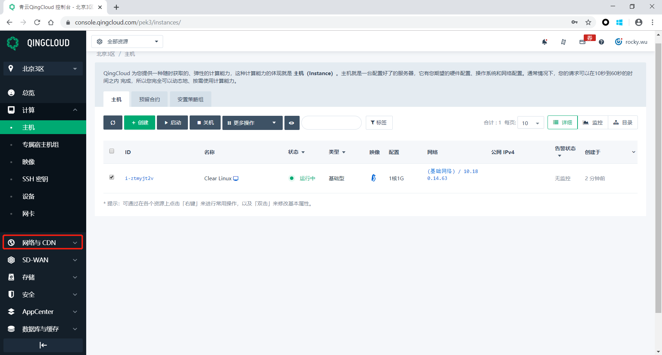Click the browser back arrow

click(10, 22)
